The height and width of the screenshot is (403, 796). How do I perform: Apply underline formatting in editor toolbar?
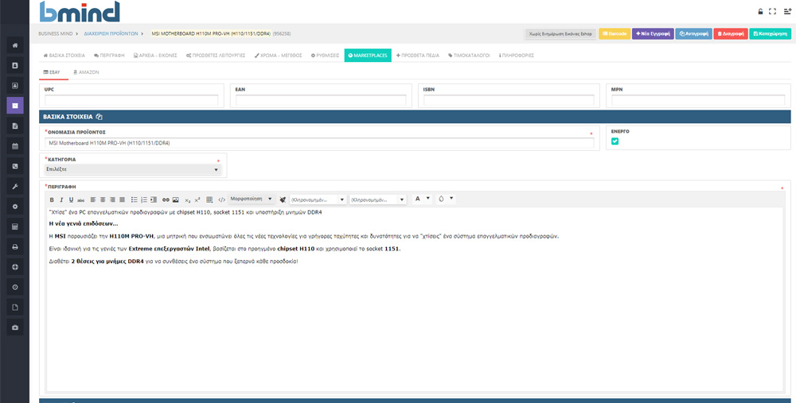71,200
